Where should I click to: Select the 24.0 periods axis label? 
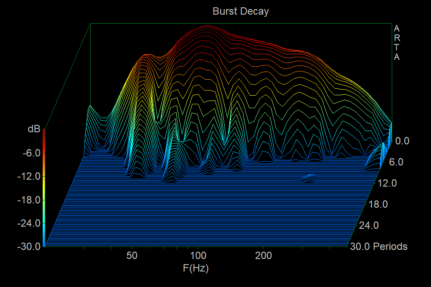tap(369, 225)
